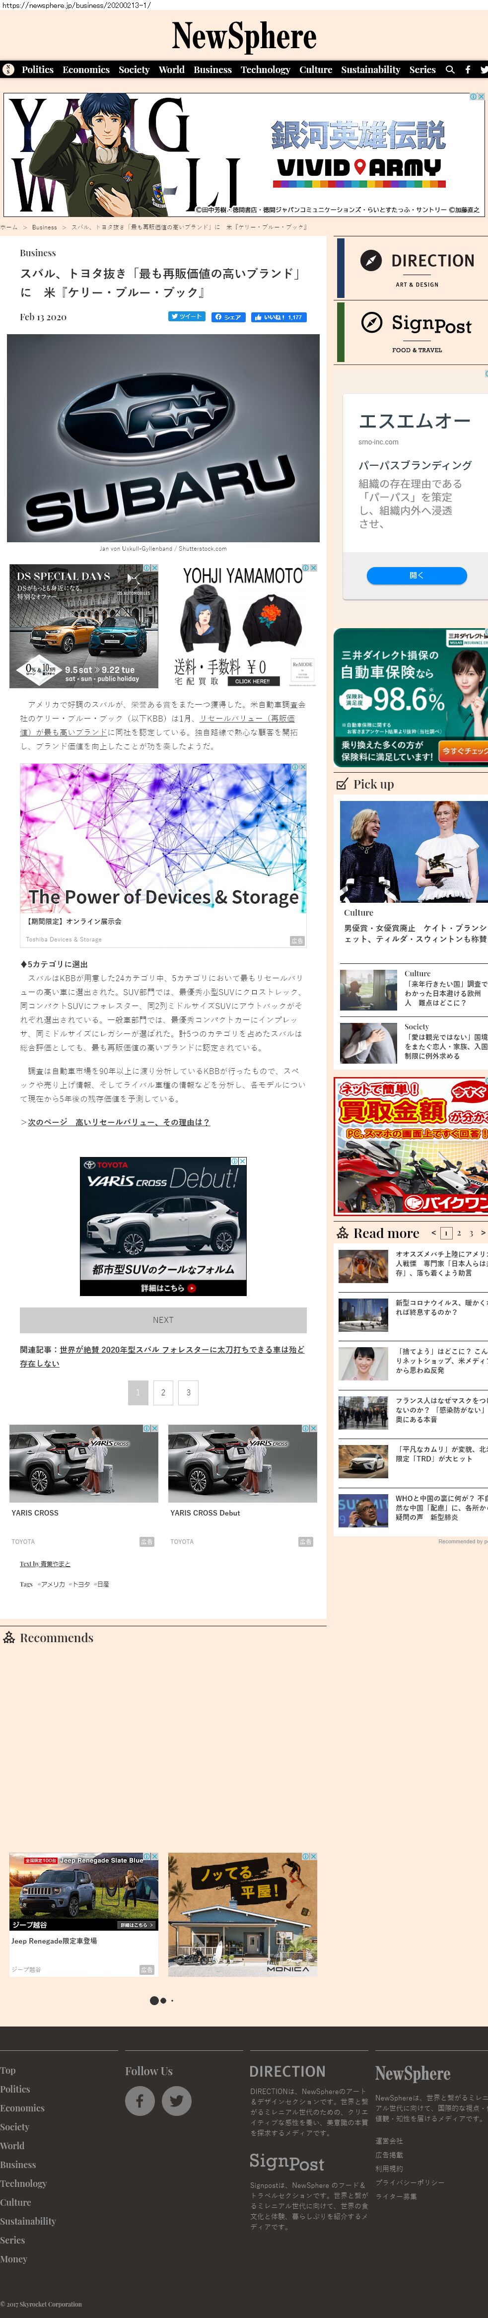This screenshot has height=2318, width=488.
Task: Open the related Forester 関連記事 link
Action: [162, 1356]
